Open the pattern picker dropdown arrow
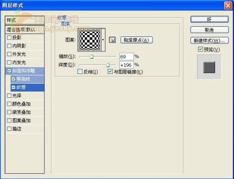The width and height of the screenshot is (234, 179). [103, 40]
